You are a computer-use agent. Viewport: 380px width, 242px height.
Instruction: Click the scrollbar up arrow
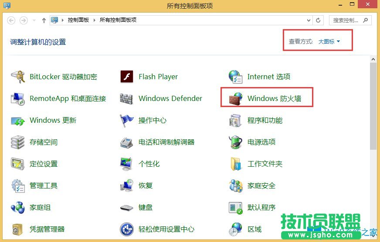[x=373, y=59]
